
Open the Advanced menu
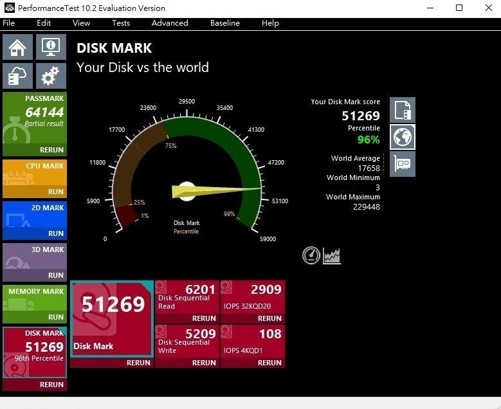[x=170, y=23]
